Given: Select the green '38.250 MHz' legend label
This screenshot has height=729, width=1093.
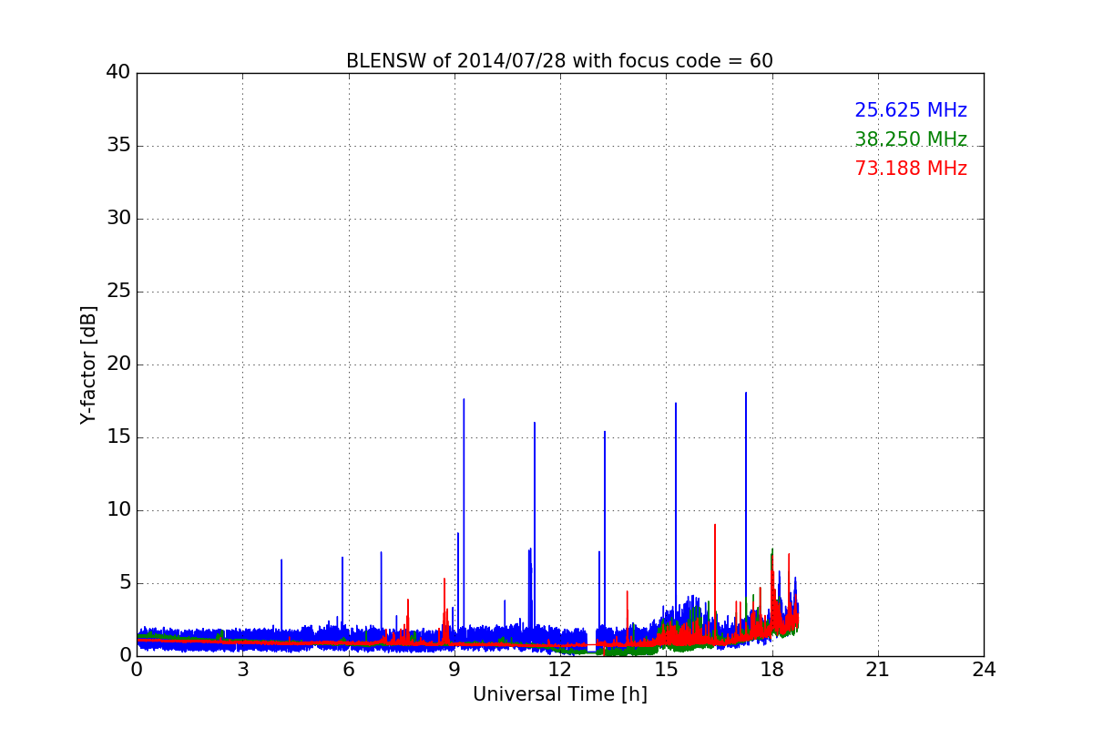Looking at the screenshot, I should point(911,139).
